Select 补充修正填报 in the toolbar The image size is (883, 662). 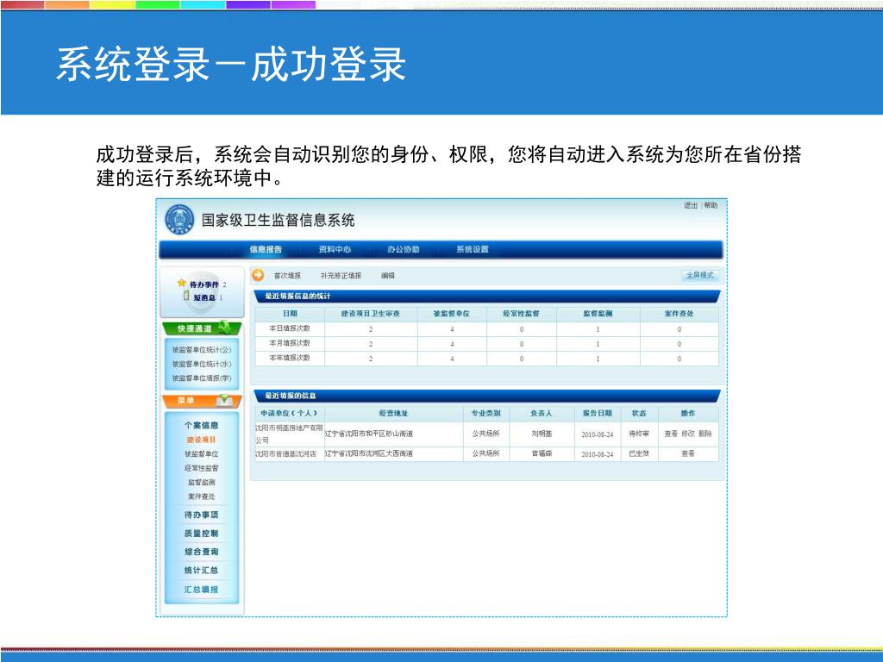click(x=341, y=276)
